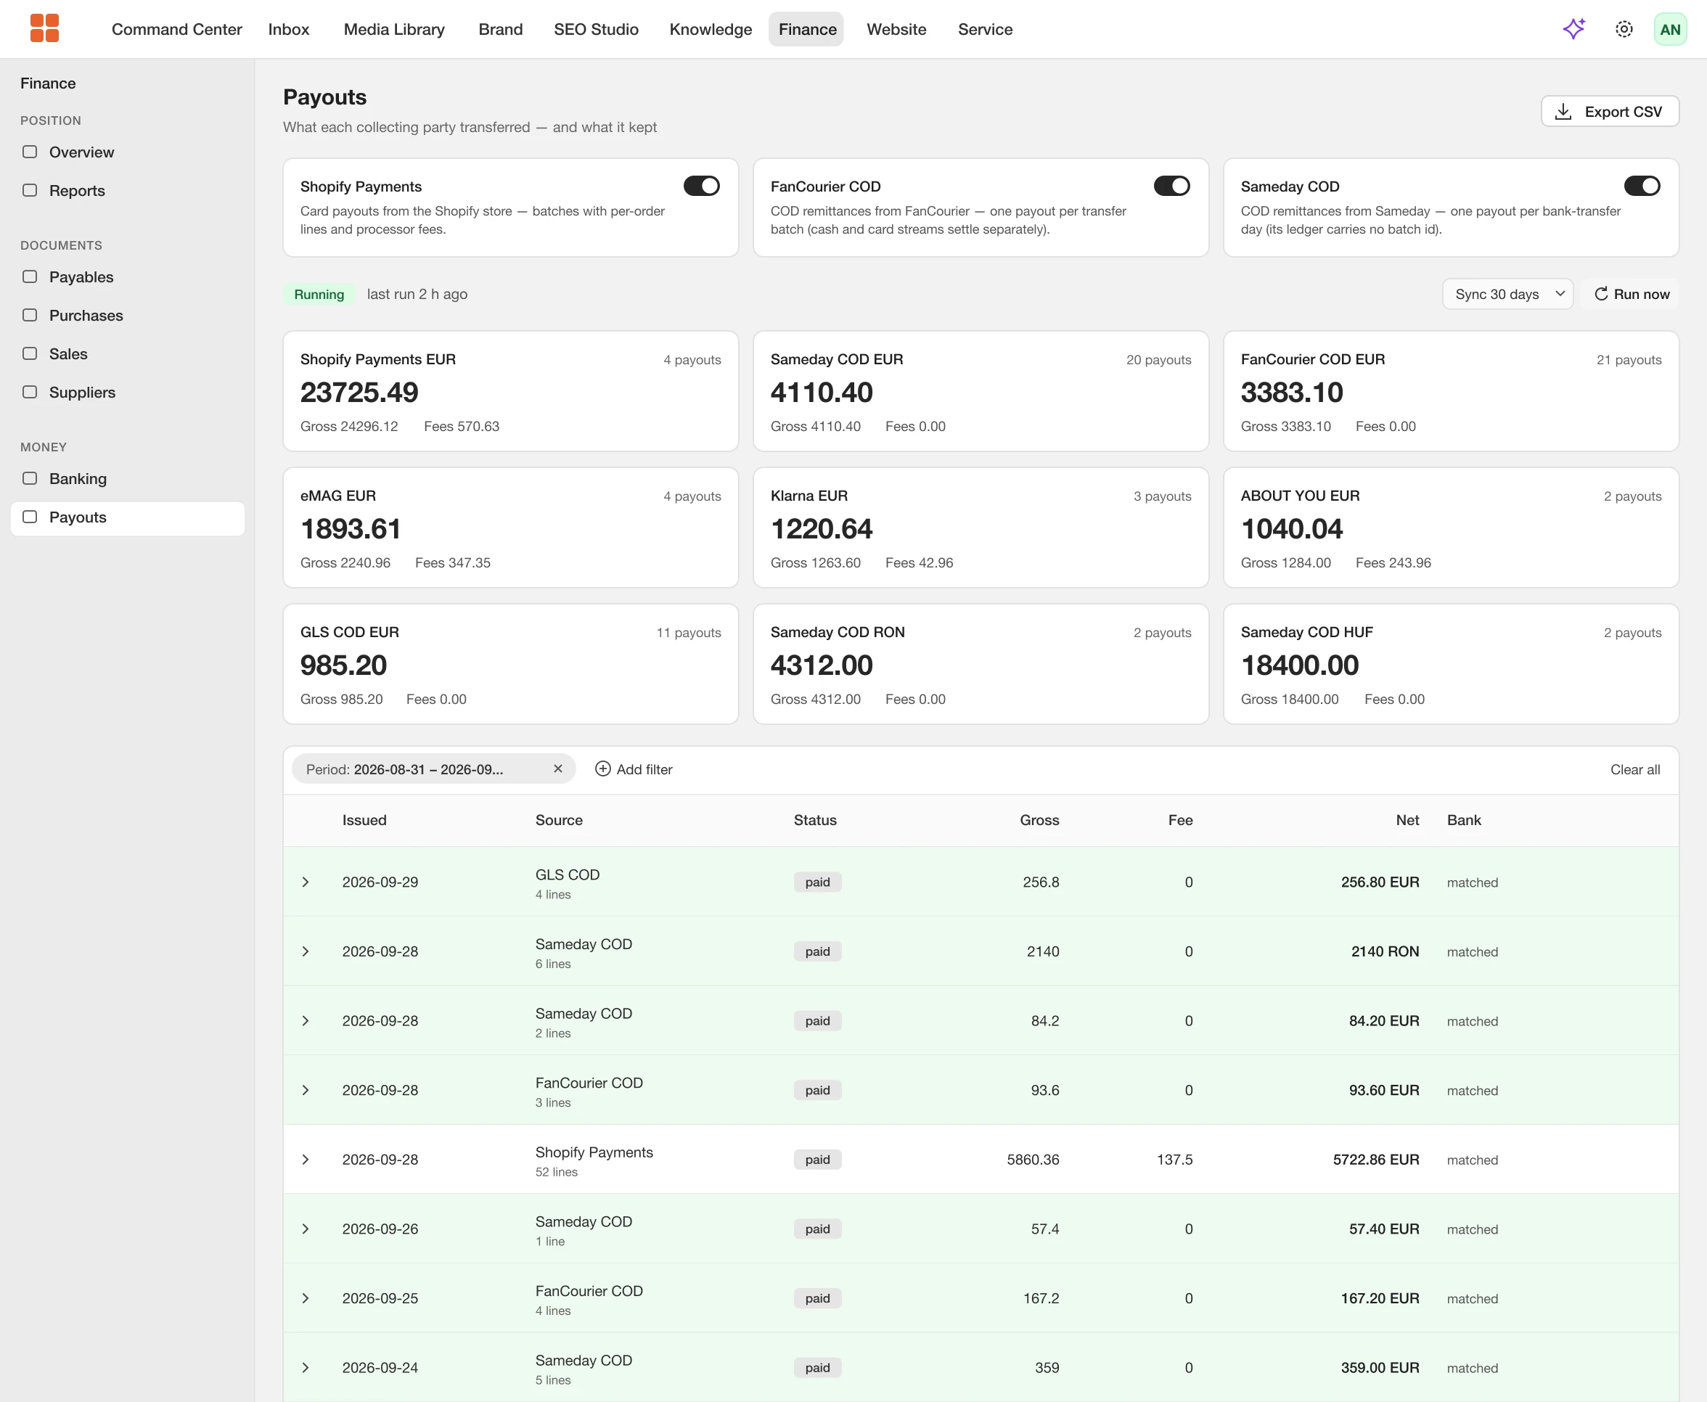
Task: Click the 5722.86 EUR net value
Action: [x=1376, y=1160]
